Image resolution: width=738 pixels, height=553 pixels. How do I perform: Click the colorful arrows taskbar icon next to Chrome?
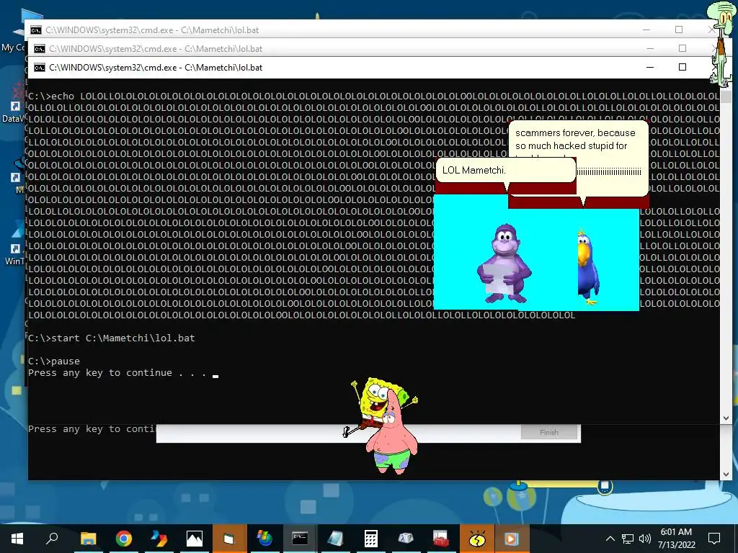[x=159, y=539]
